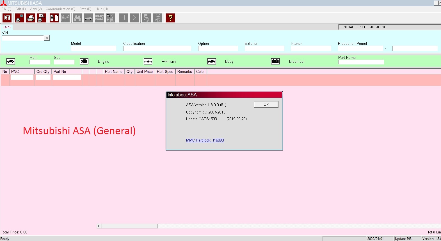
Task: Click the Interior input field
Action: tap(311, 48)
